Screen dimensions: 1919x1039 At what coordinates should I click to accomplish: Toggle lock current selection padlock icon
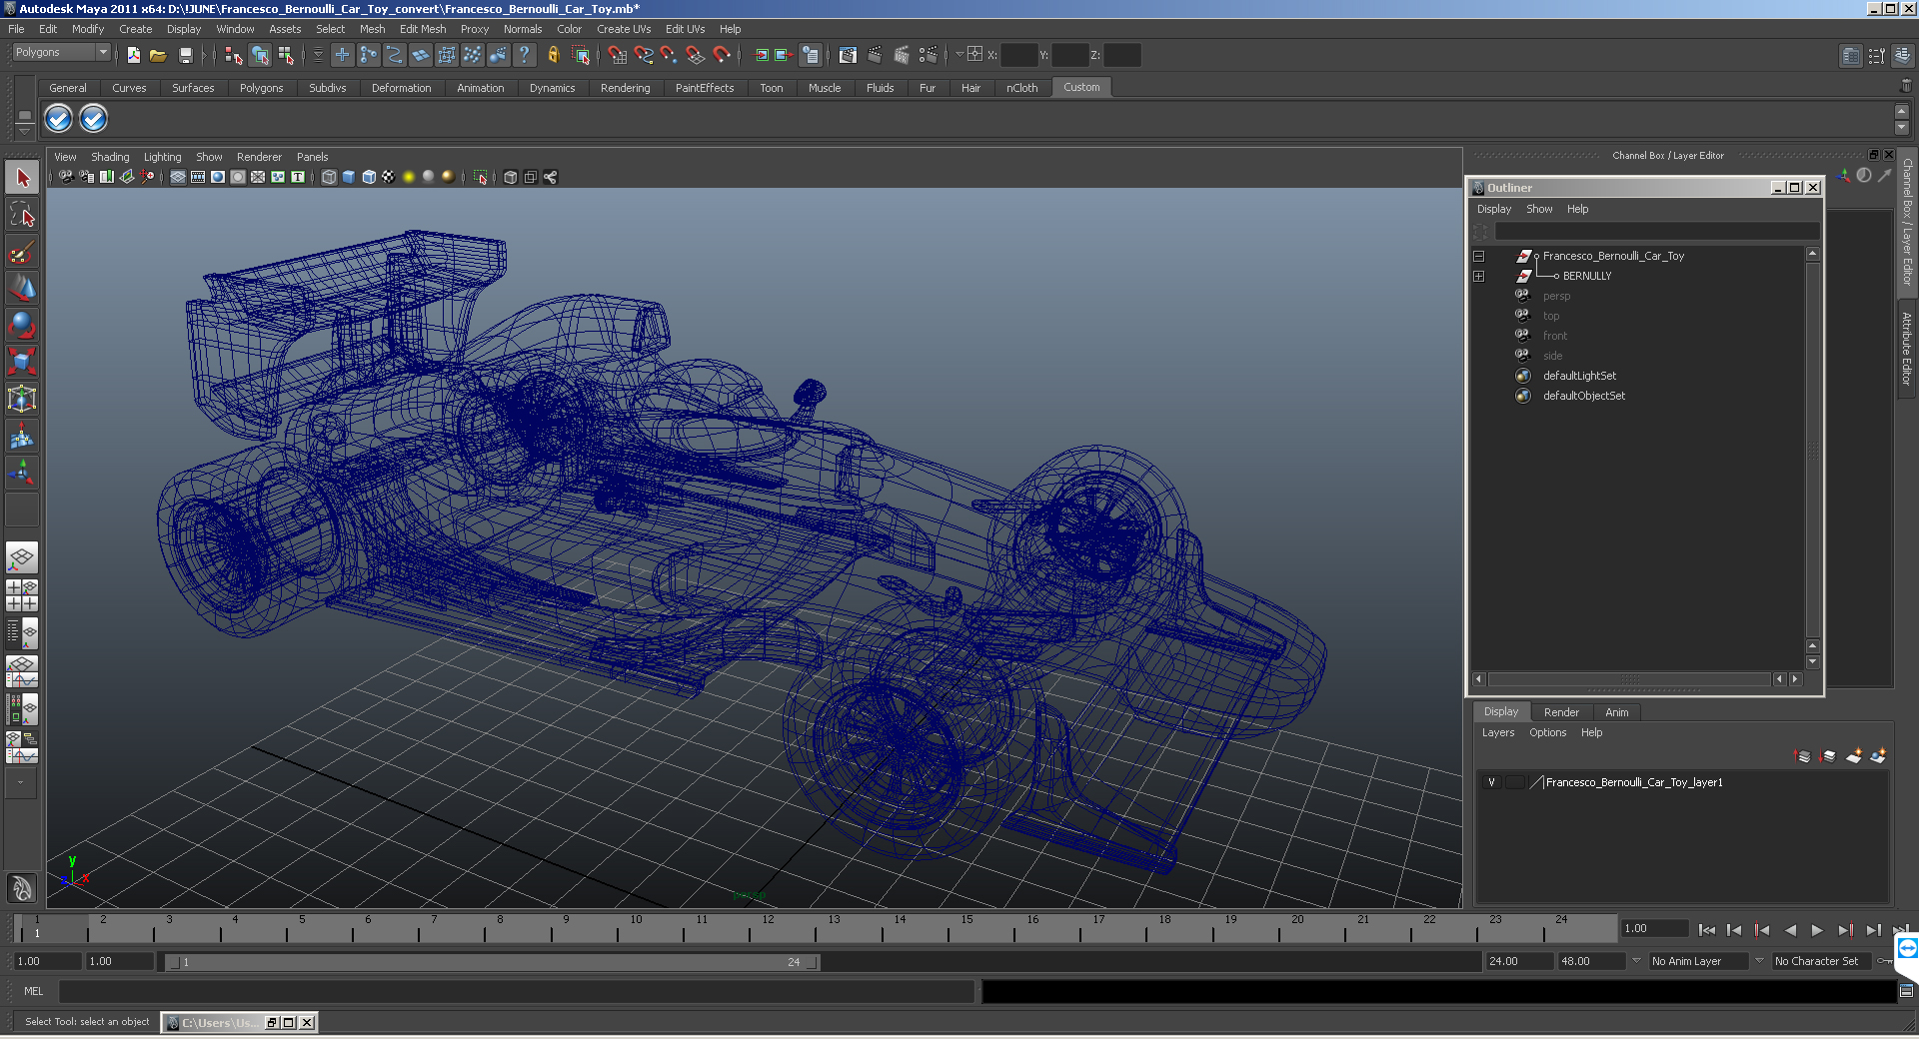tap(553, 55)
